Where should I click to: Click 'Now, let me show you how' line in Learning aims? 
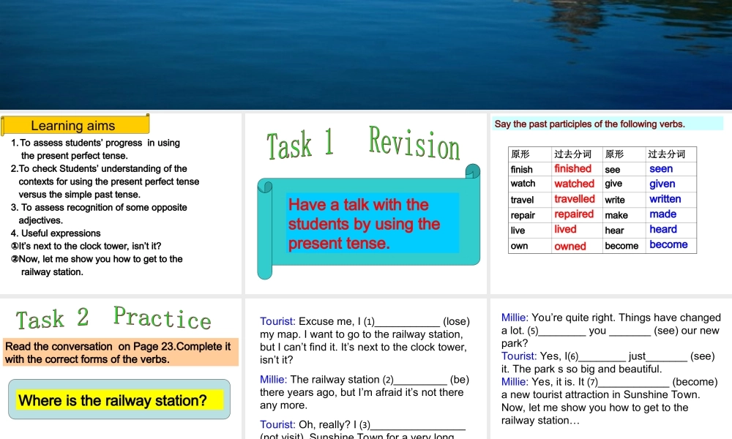(x=97, y=259)
